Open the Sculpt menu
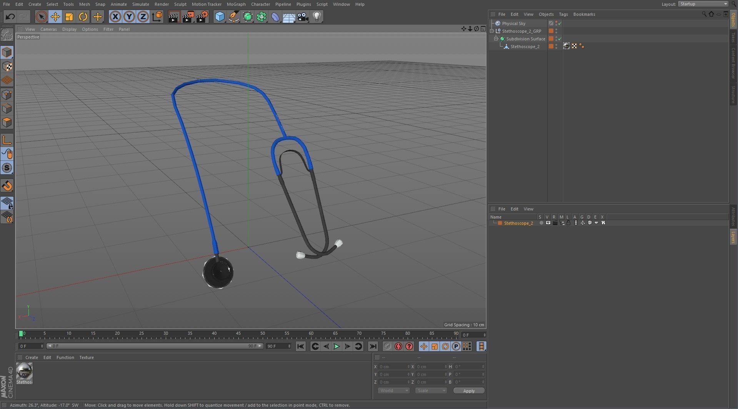Viewport: 738px width, 409px height. 180,4
